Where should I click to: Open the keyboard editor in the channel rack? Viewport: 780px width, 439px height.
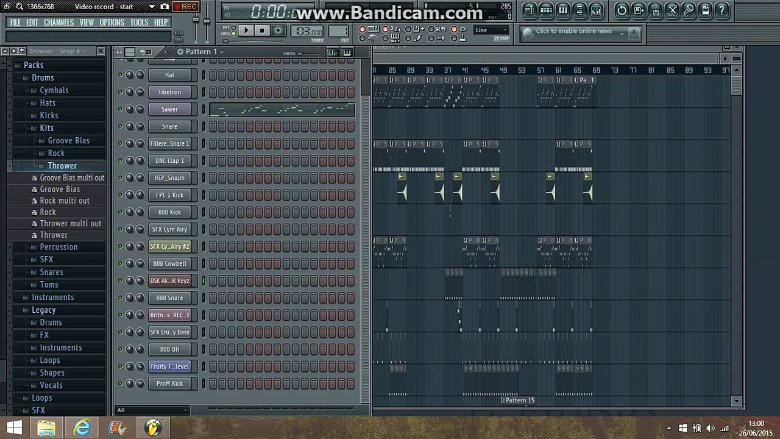click(x=347, y=53)
